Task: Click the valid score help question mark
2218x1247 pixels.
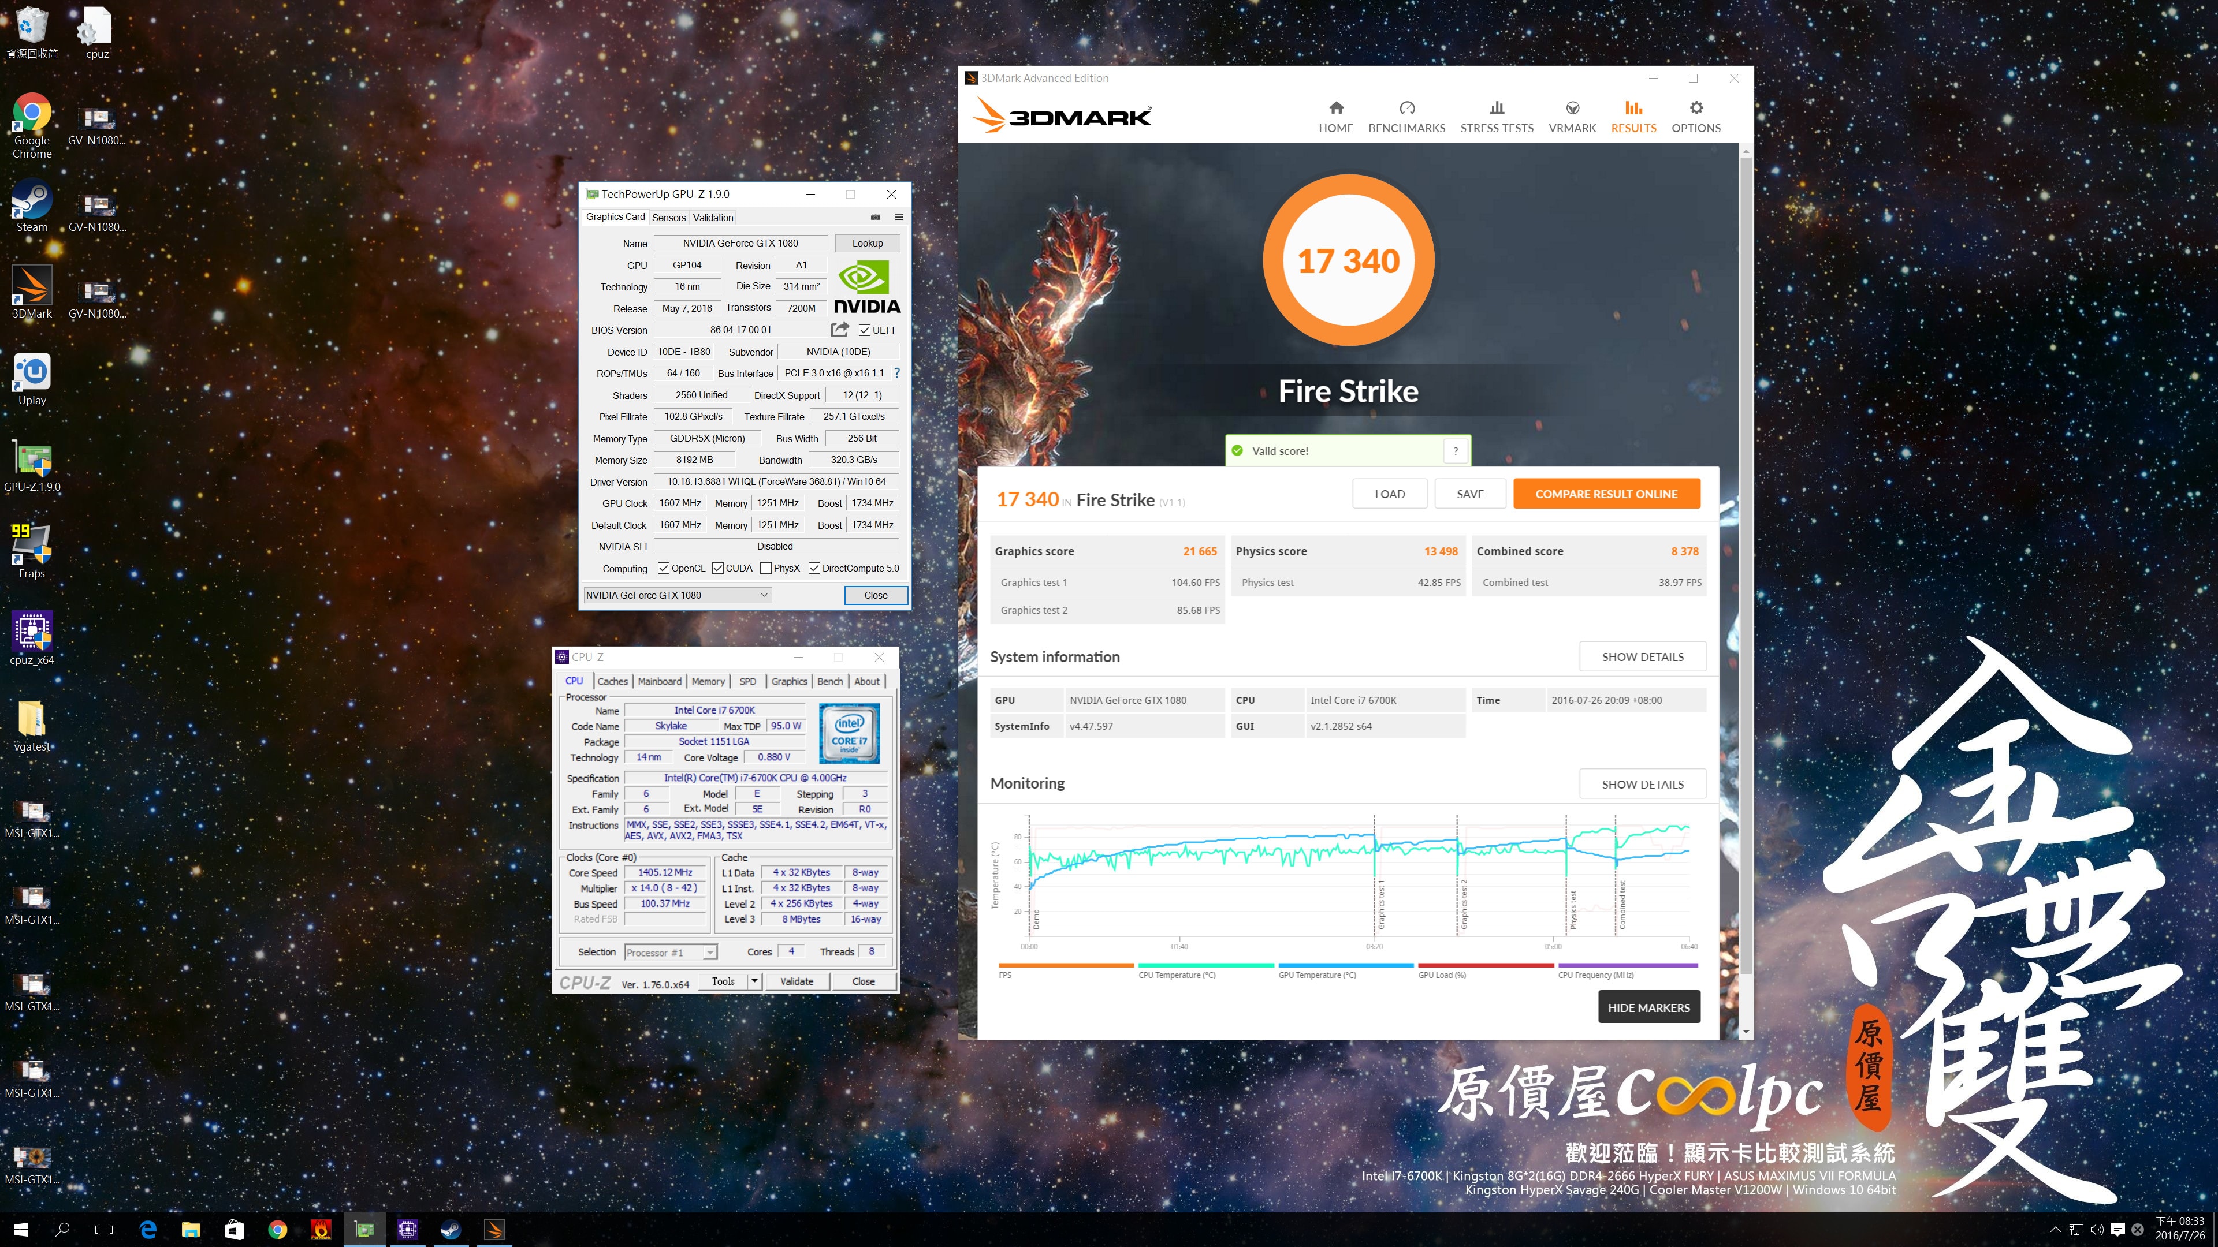Action: [x=1455, y=450]
